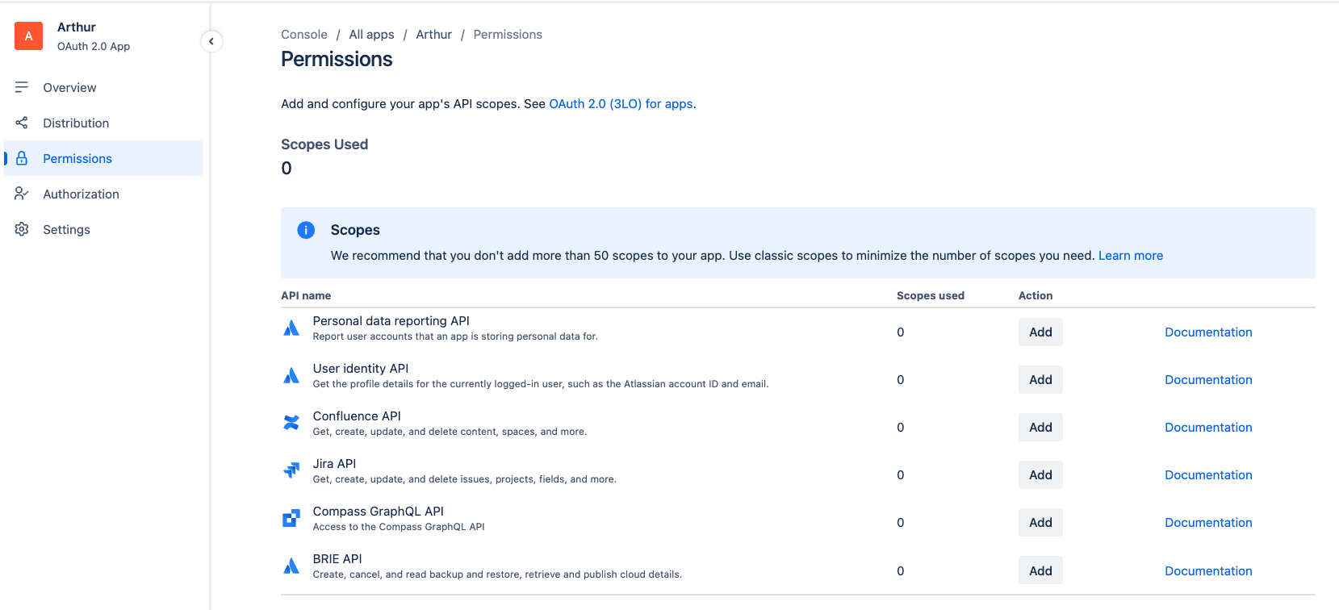The image size is (1339, 610).
Task: Click the Compass GraphQL API logo icon
Action: (x=291, y=518)
